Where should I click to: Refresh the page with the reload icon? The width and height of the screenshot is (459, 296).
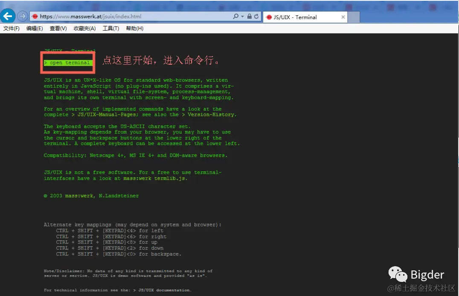click(256, 16)
